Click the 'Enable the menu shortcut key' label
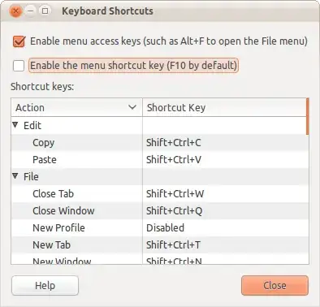Viewport: 320px width, 307px height. [x=133, y=66]
